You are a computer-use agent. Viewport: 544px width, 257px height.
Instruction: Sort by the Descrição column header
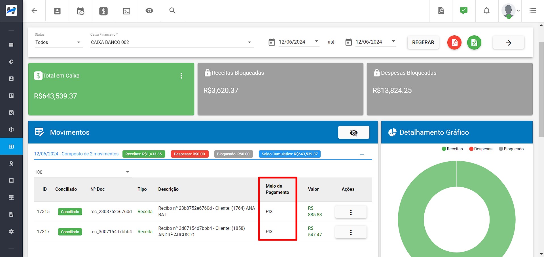coord(168,189)
